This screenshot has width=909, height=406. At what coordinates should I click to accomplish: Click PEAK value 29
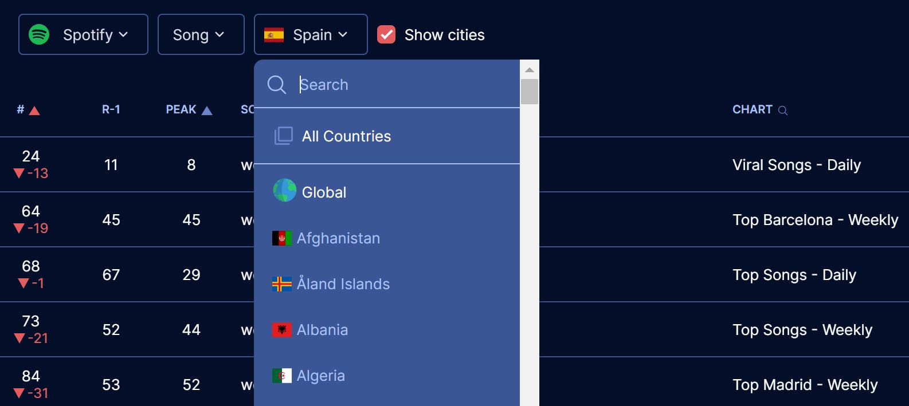[x=191, y=275]
